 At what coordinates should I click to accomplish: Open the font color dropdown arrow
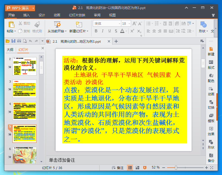pyautogui.click(x=126, y=31)
